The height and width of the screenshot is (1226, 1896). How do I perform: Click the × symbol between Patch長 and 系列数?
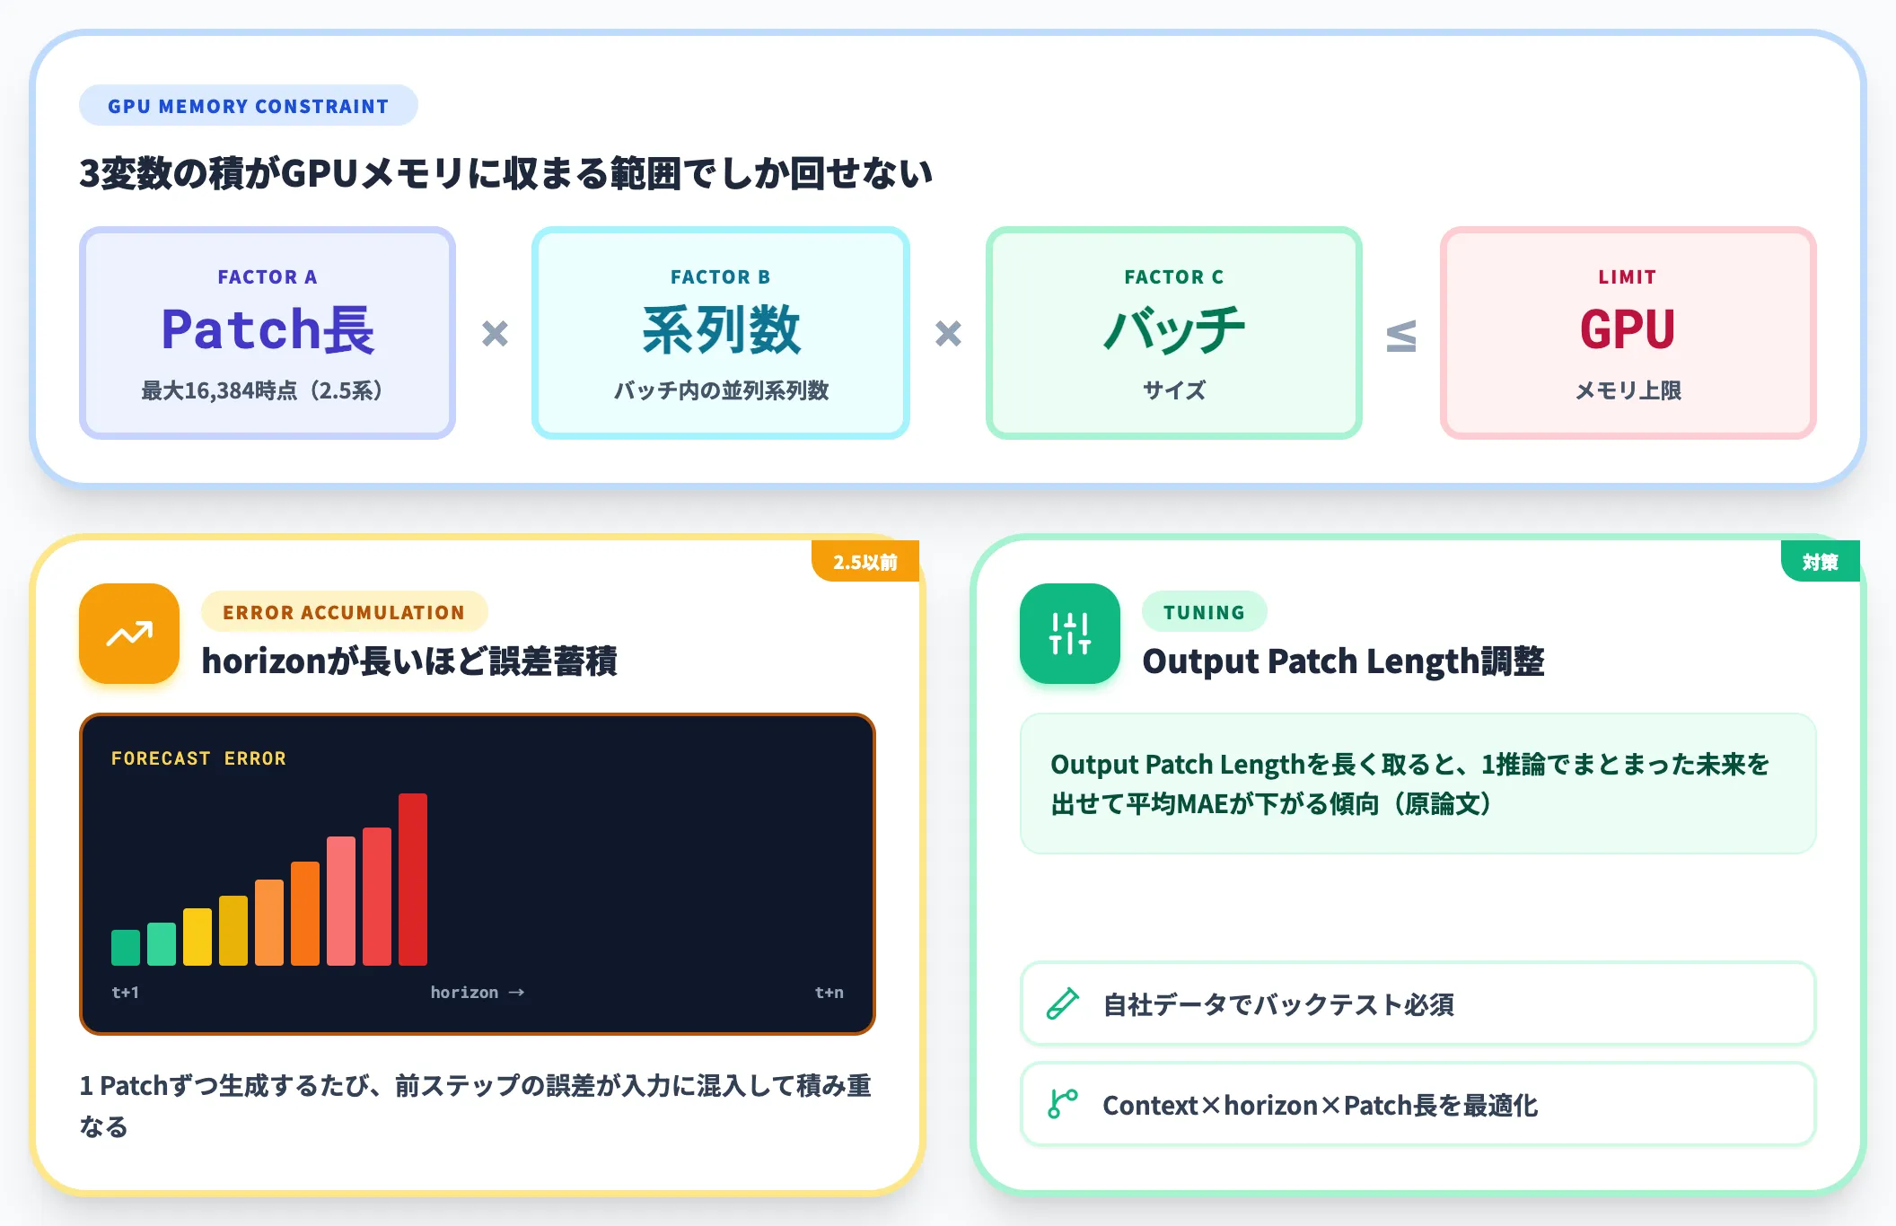495,334
